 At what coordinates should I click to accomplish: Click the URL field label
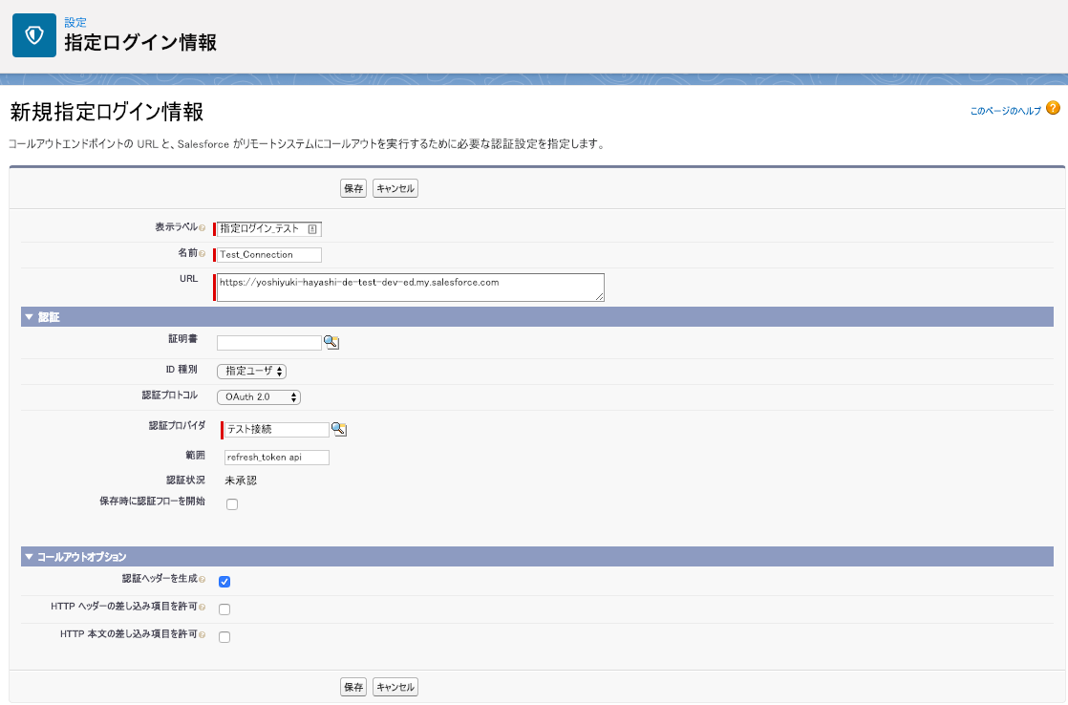pos(189,279)
